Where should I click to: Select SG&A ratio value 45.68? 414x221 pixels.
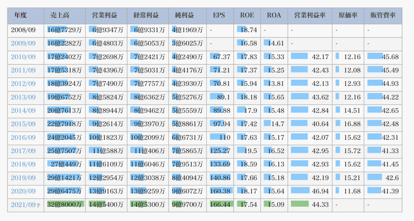390,57
